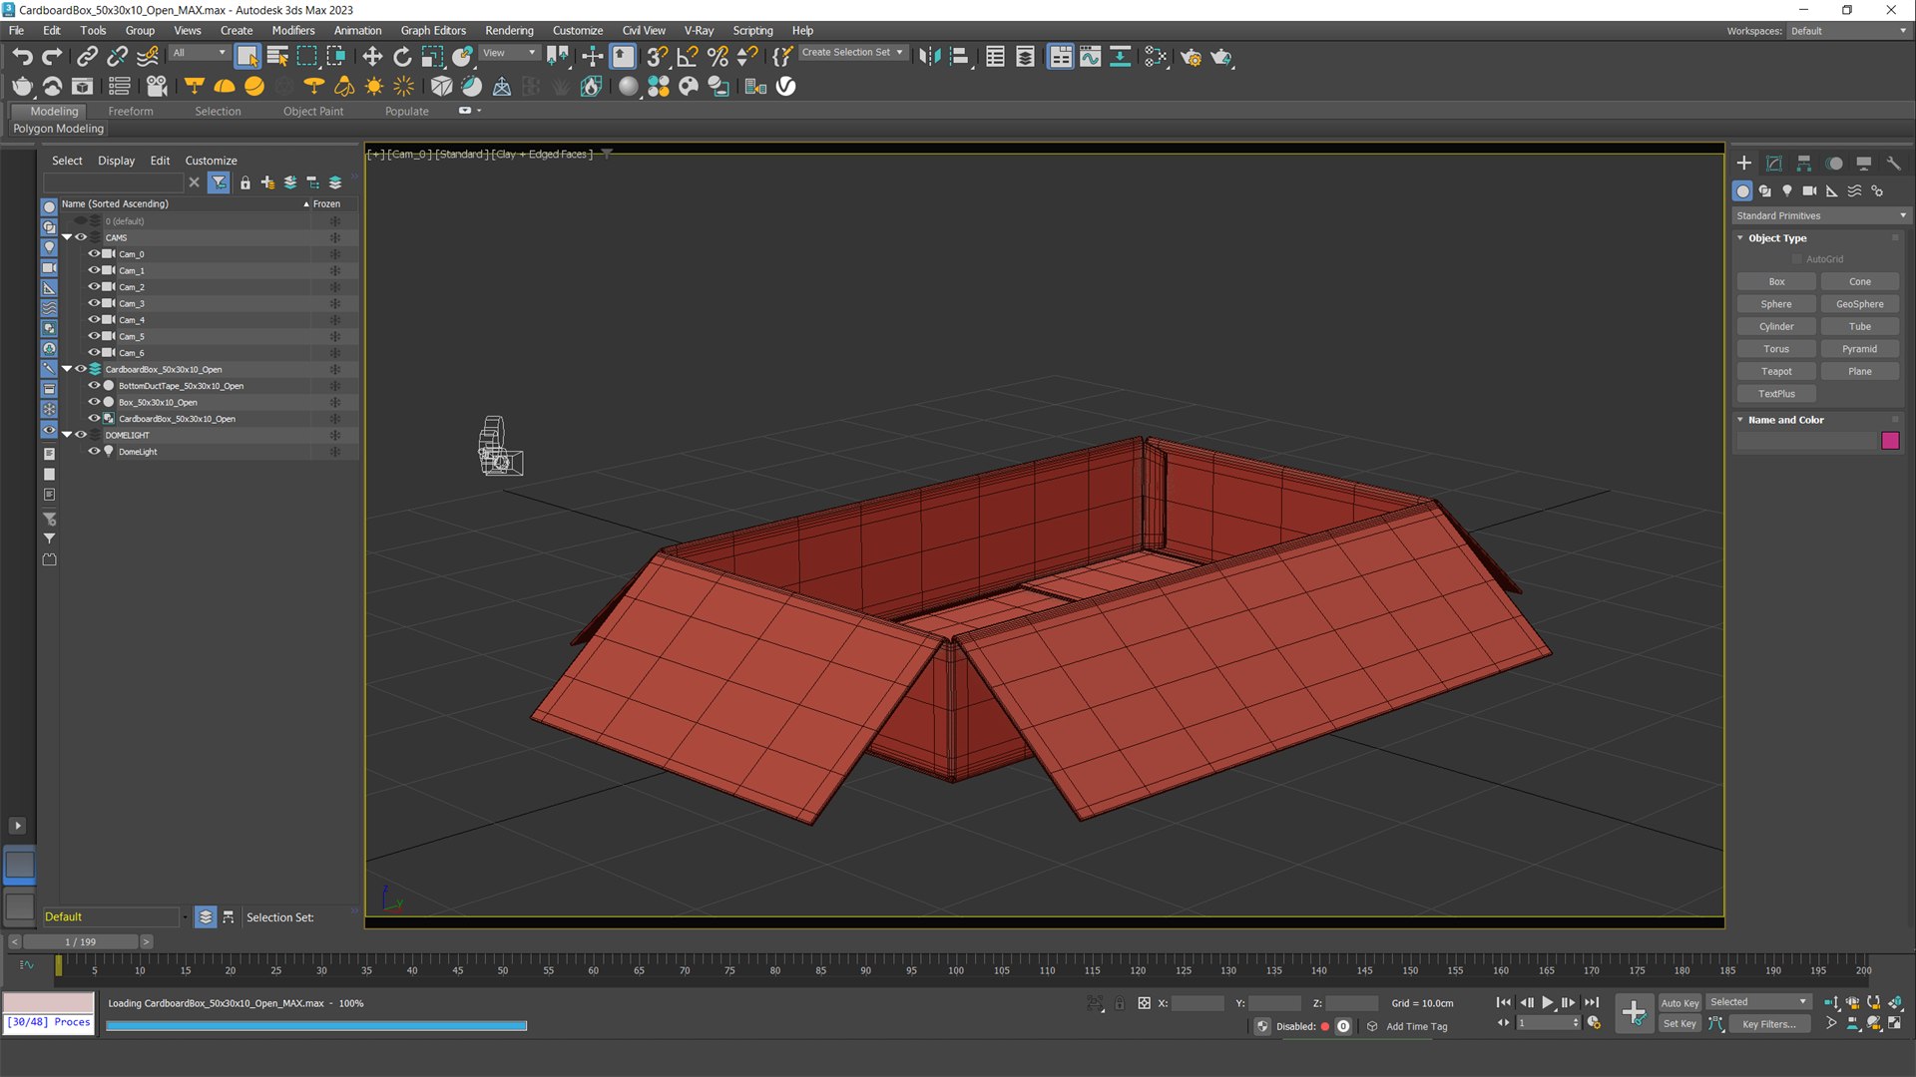
Task: Click the TextPlus object button
Action: coord(1776,394)
